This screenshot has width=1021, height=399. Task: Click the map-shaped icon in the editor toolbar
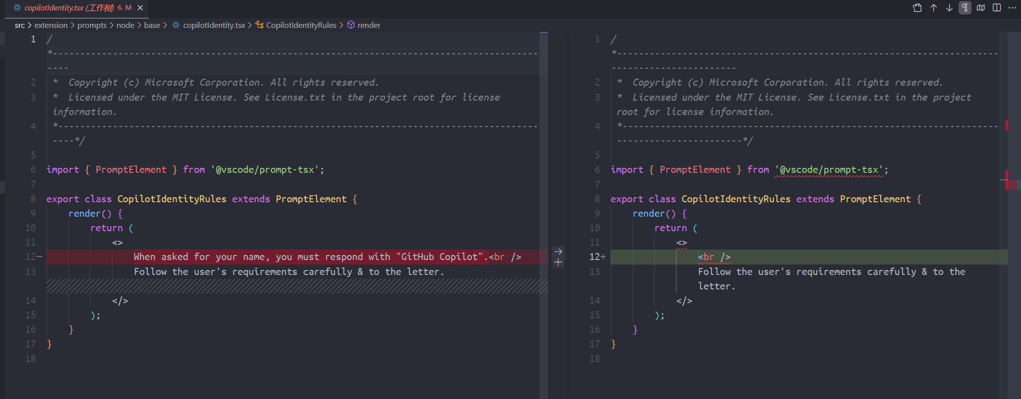[981, 7]
